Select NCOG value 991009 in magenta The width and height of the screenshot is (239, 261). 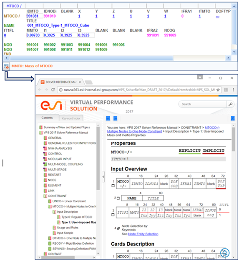[170, 35]
